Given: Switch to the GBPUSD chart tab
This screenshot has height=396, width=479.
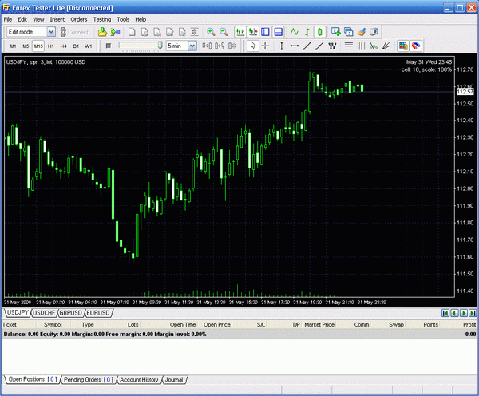Looking at the screenshot, I should tap(70, 313).
